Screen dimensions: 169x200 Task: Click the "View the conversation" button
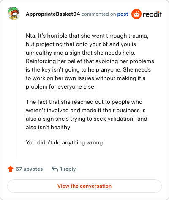(x=84, y=186)
